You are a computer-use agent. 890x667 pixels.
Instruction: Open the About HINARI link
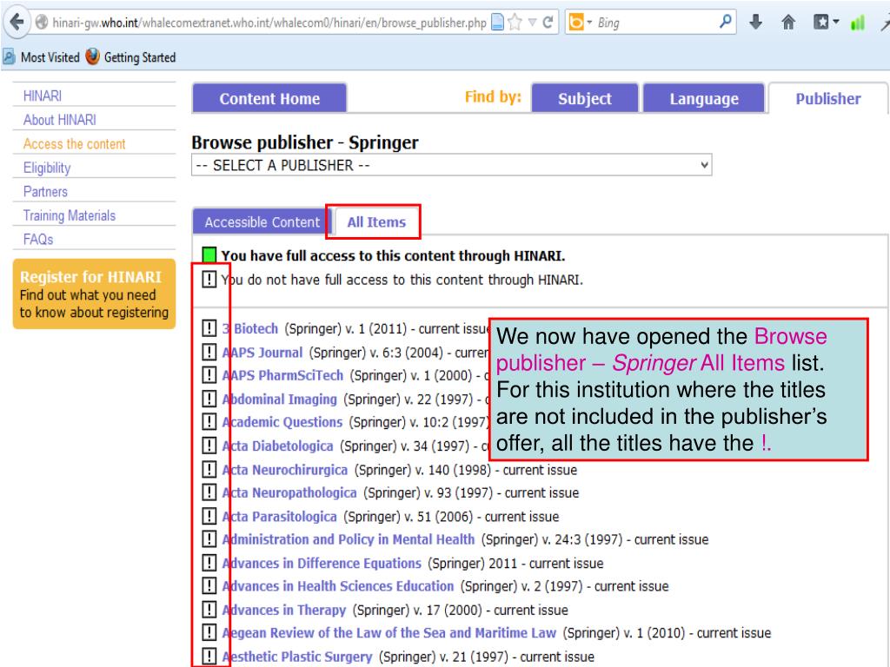(60, 120)
